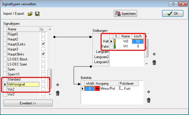189x115 pixels.
Task: Click the Speichern button
Action: [126, 14]
